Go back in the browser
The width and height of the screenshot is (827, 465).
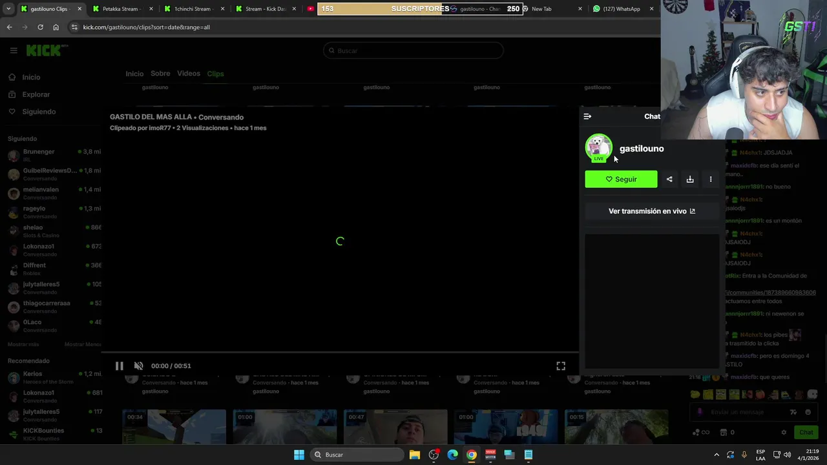click(9, 27)
